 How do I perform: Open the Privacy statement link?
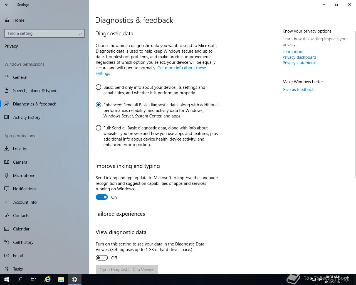pos(299,63)
